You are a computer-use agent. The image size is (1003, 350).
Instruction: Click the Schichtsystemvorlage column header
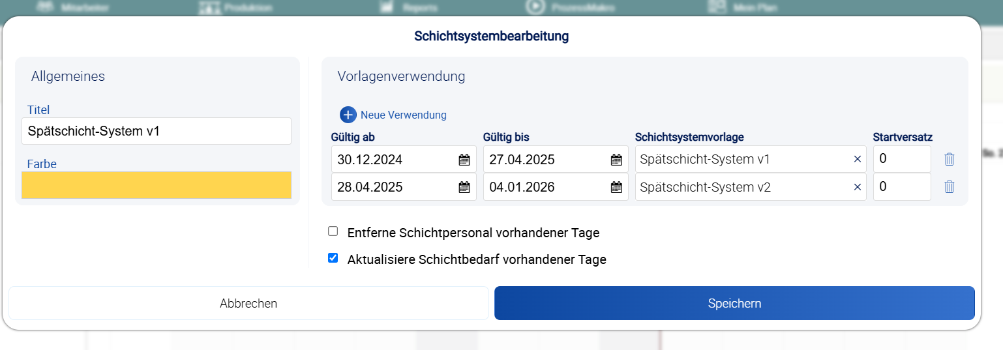click(x=689, y=137)
